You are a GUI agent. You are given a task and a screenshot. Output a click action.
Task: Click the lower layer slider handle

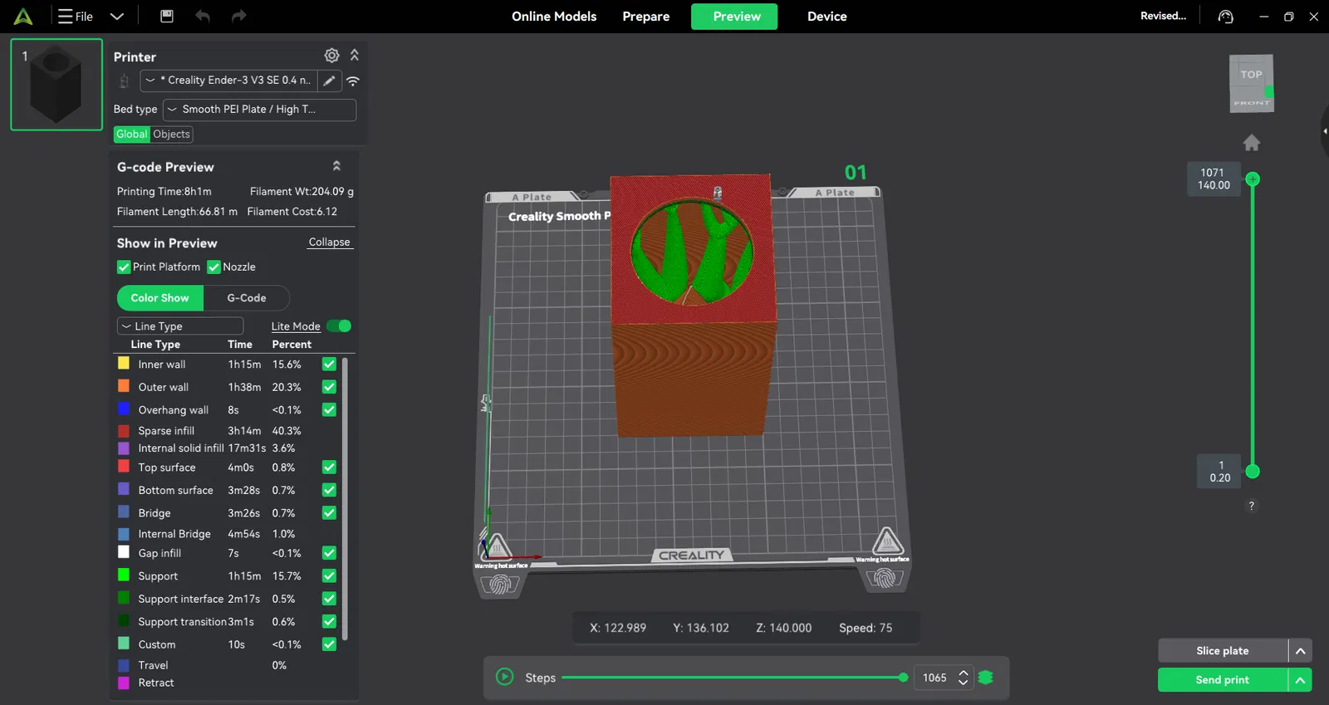click(1253, 472)
